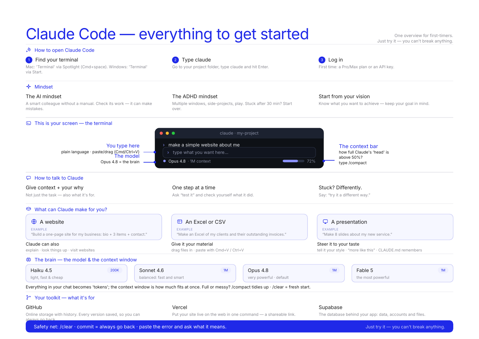
Task: Click the Safety net text in bottom banner
Action: coord(130,327)
